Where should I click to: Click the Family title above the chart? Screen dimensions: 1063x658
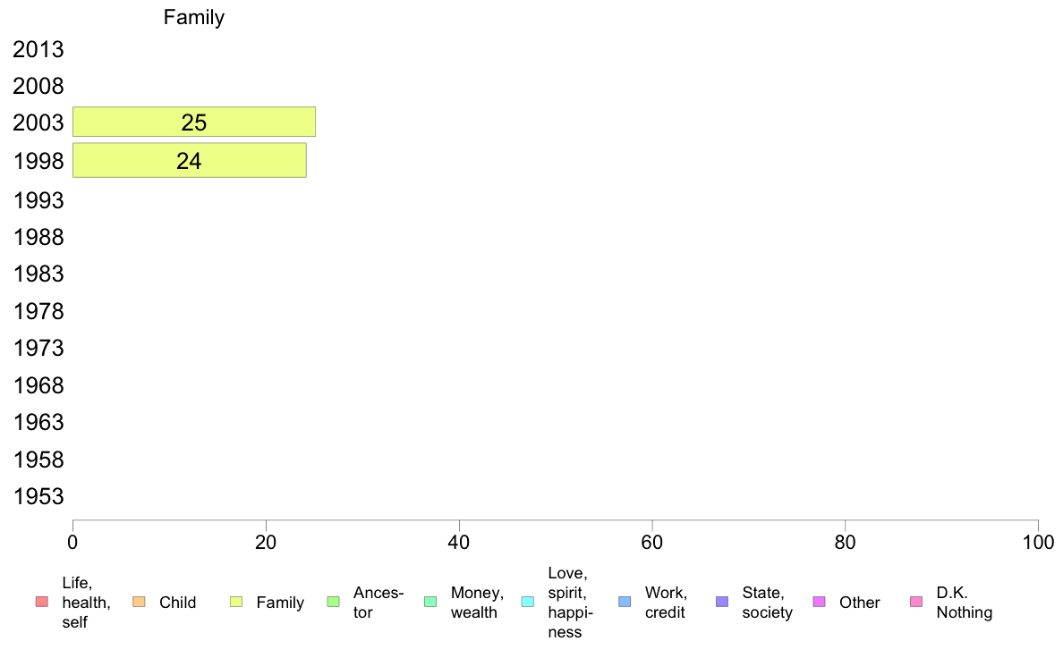(x=194, y=17)
